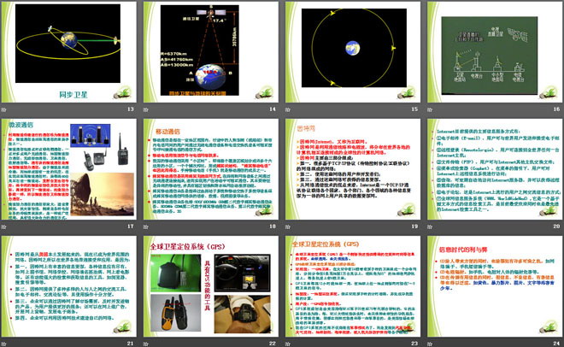
Task: Click animation star icon under slide 16
Action: [430, 109]
